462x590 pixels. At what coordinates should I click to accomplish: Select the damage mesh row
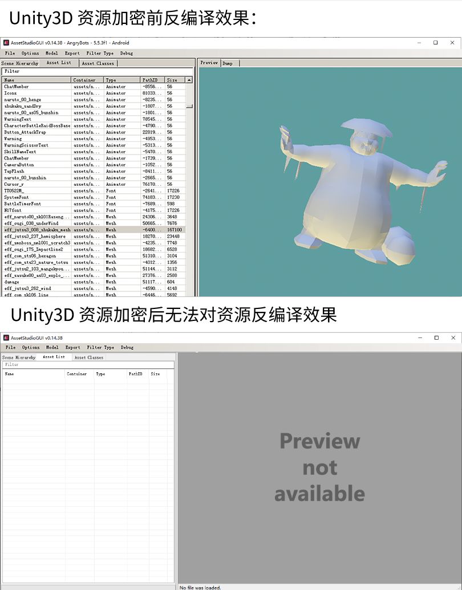point(94,282)
